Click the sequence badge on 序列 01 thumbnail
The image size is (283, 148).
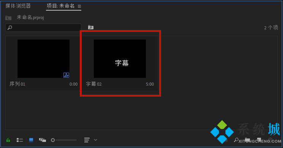tap(66, 75)
